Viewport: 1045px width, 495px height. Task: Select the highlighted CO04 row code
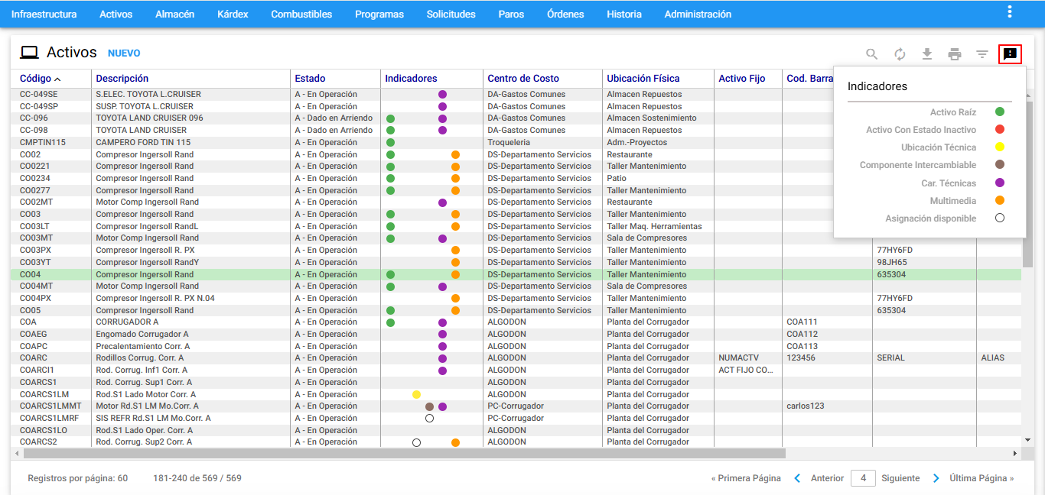(31, 274)
